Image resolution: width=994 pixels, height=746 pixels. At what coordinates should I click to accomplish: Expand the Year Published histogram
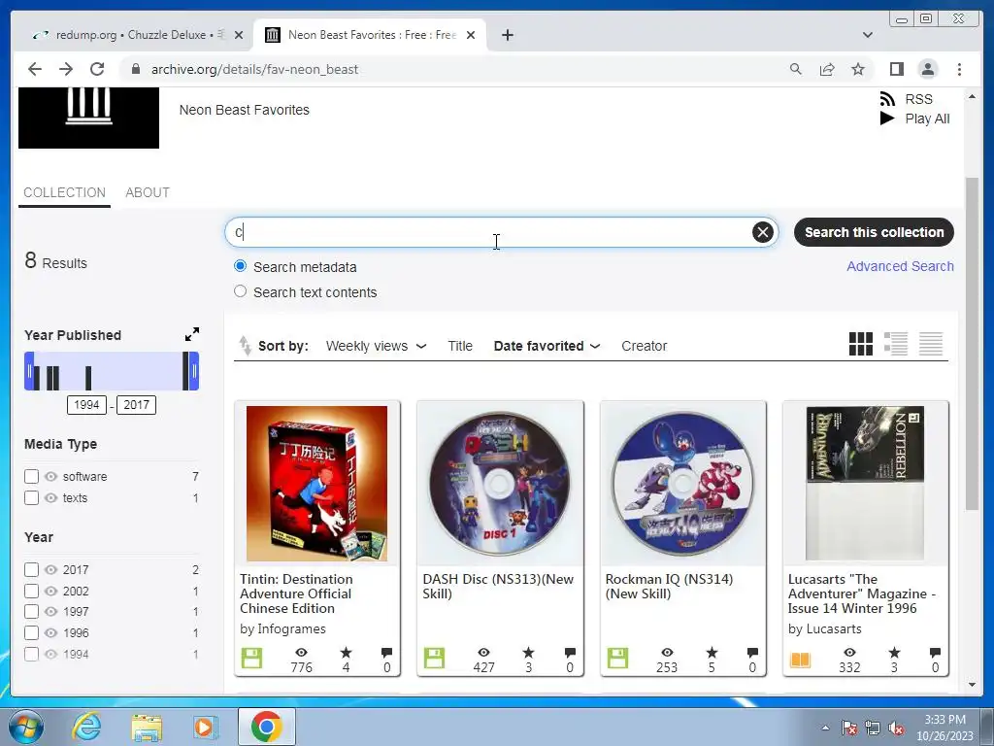[192, 334]
